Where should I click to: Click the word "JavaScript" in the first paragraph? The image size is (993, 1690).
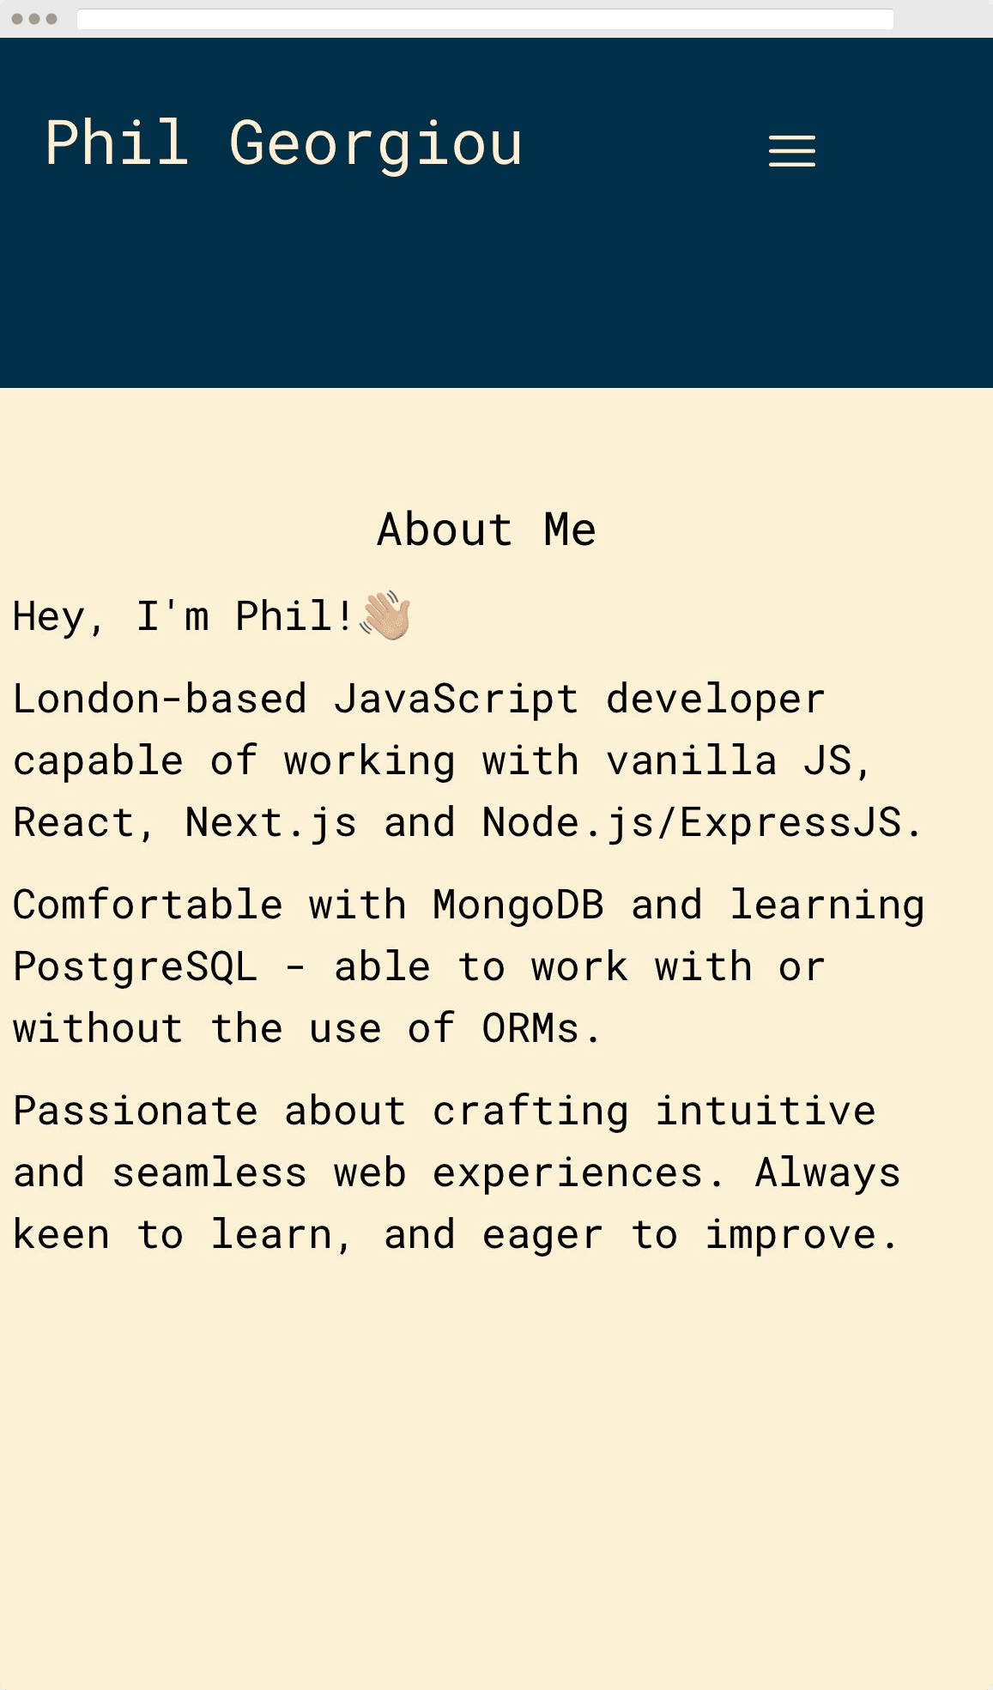tap(457, 700)
